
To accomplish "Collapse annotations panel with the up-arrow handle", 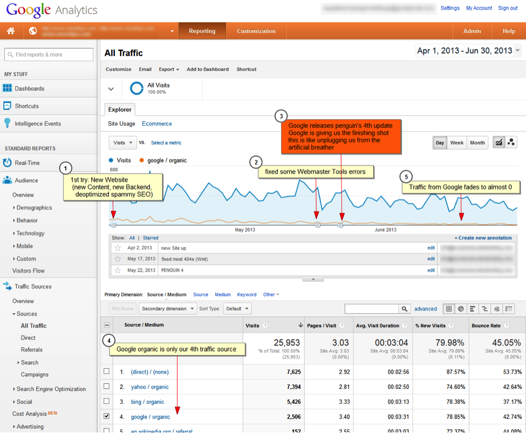I will [x=313, y=279].
